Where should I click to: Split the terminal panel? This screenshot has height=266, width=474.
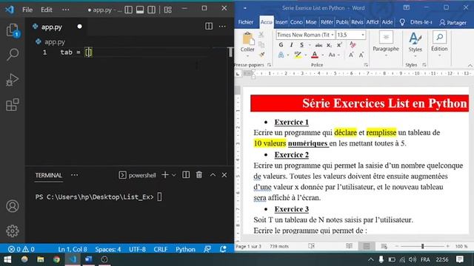[186, 175]
